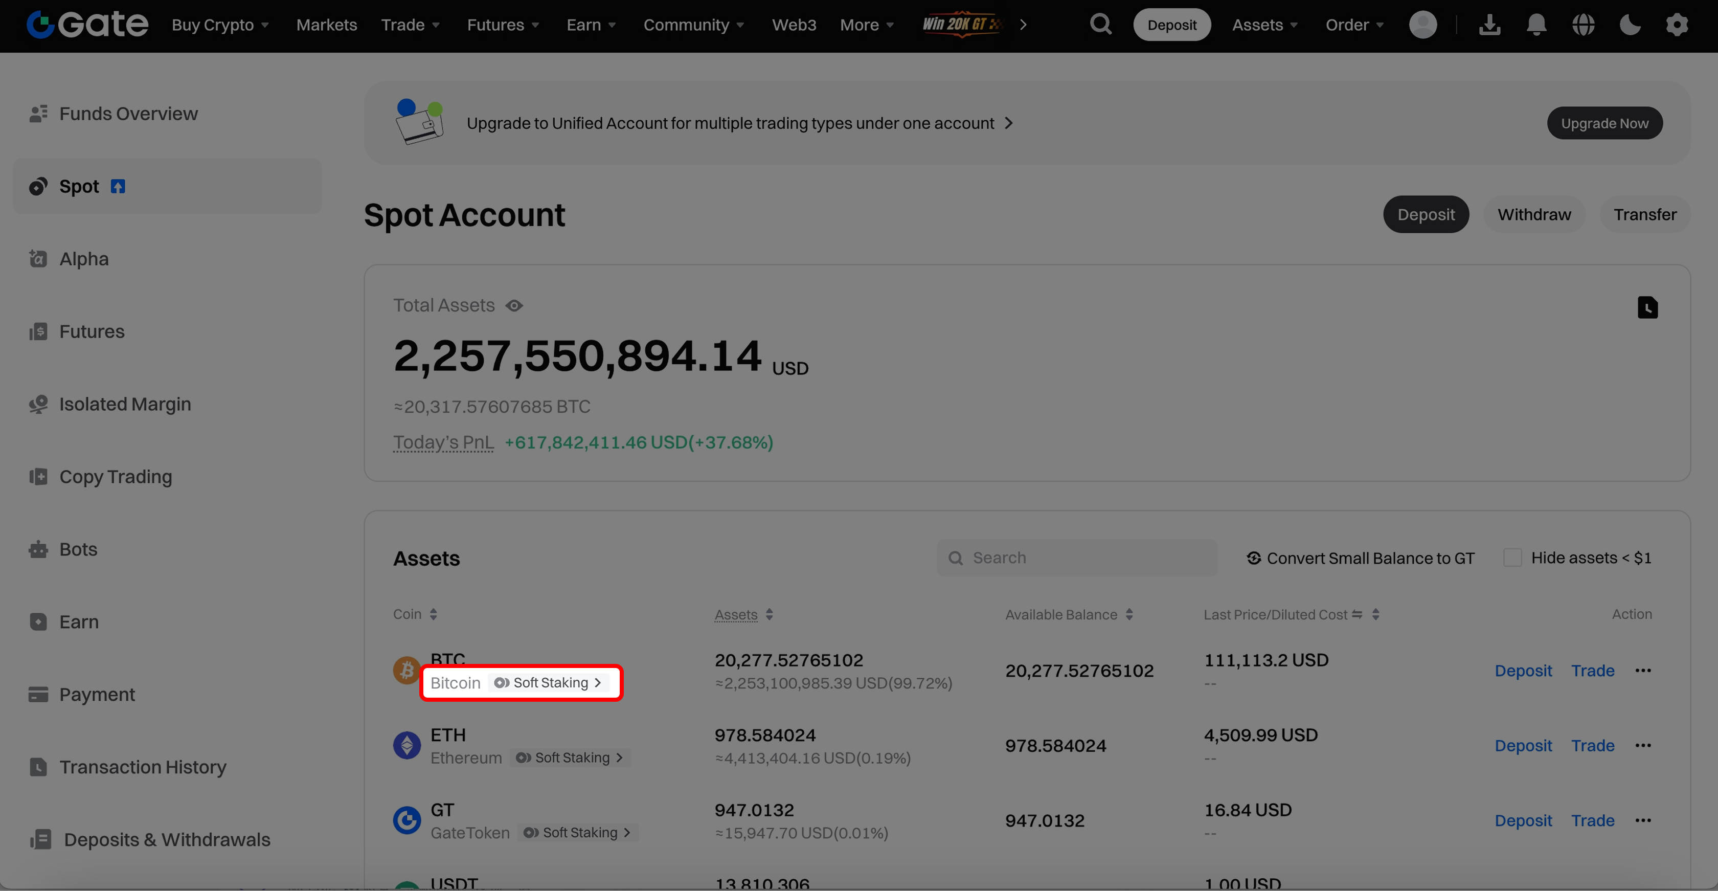The width and height of the screenshot is (1718, 891).
Task: Select Transaction History sidebar item
Action: click(143, 767)
